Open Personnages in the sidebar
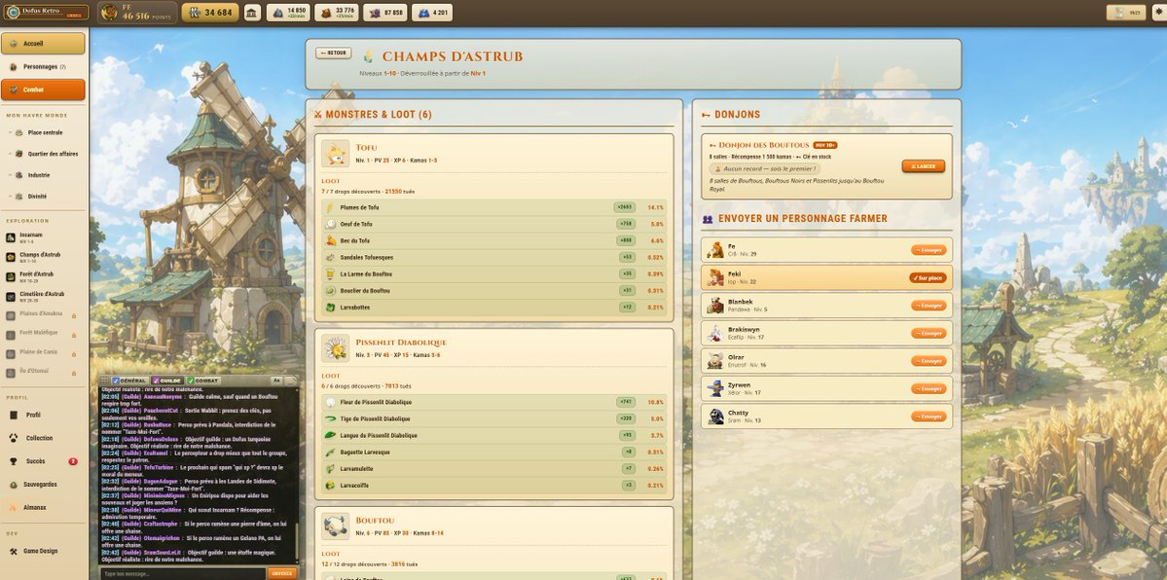 43,67
